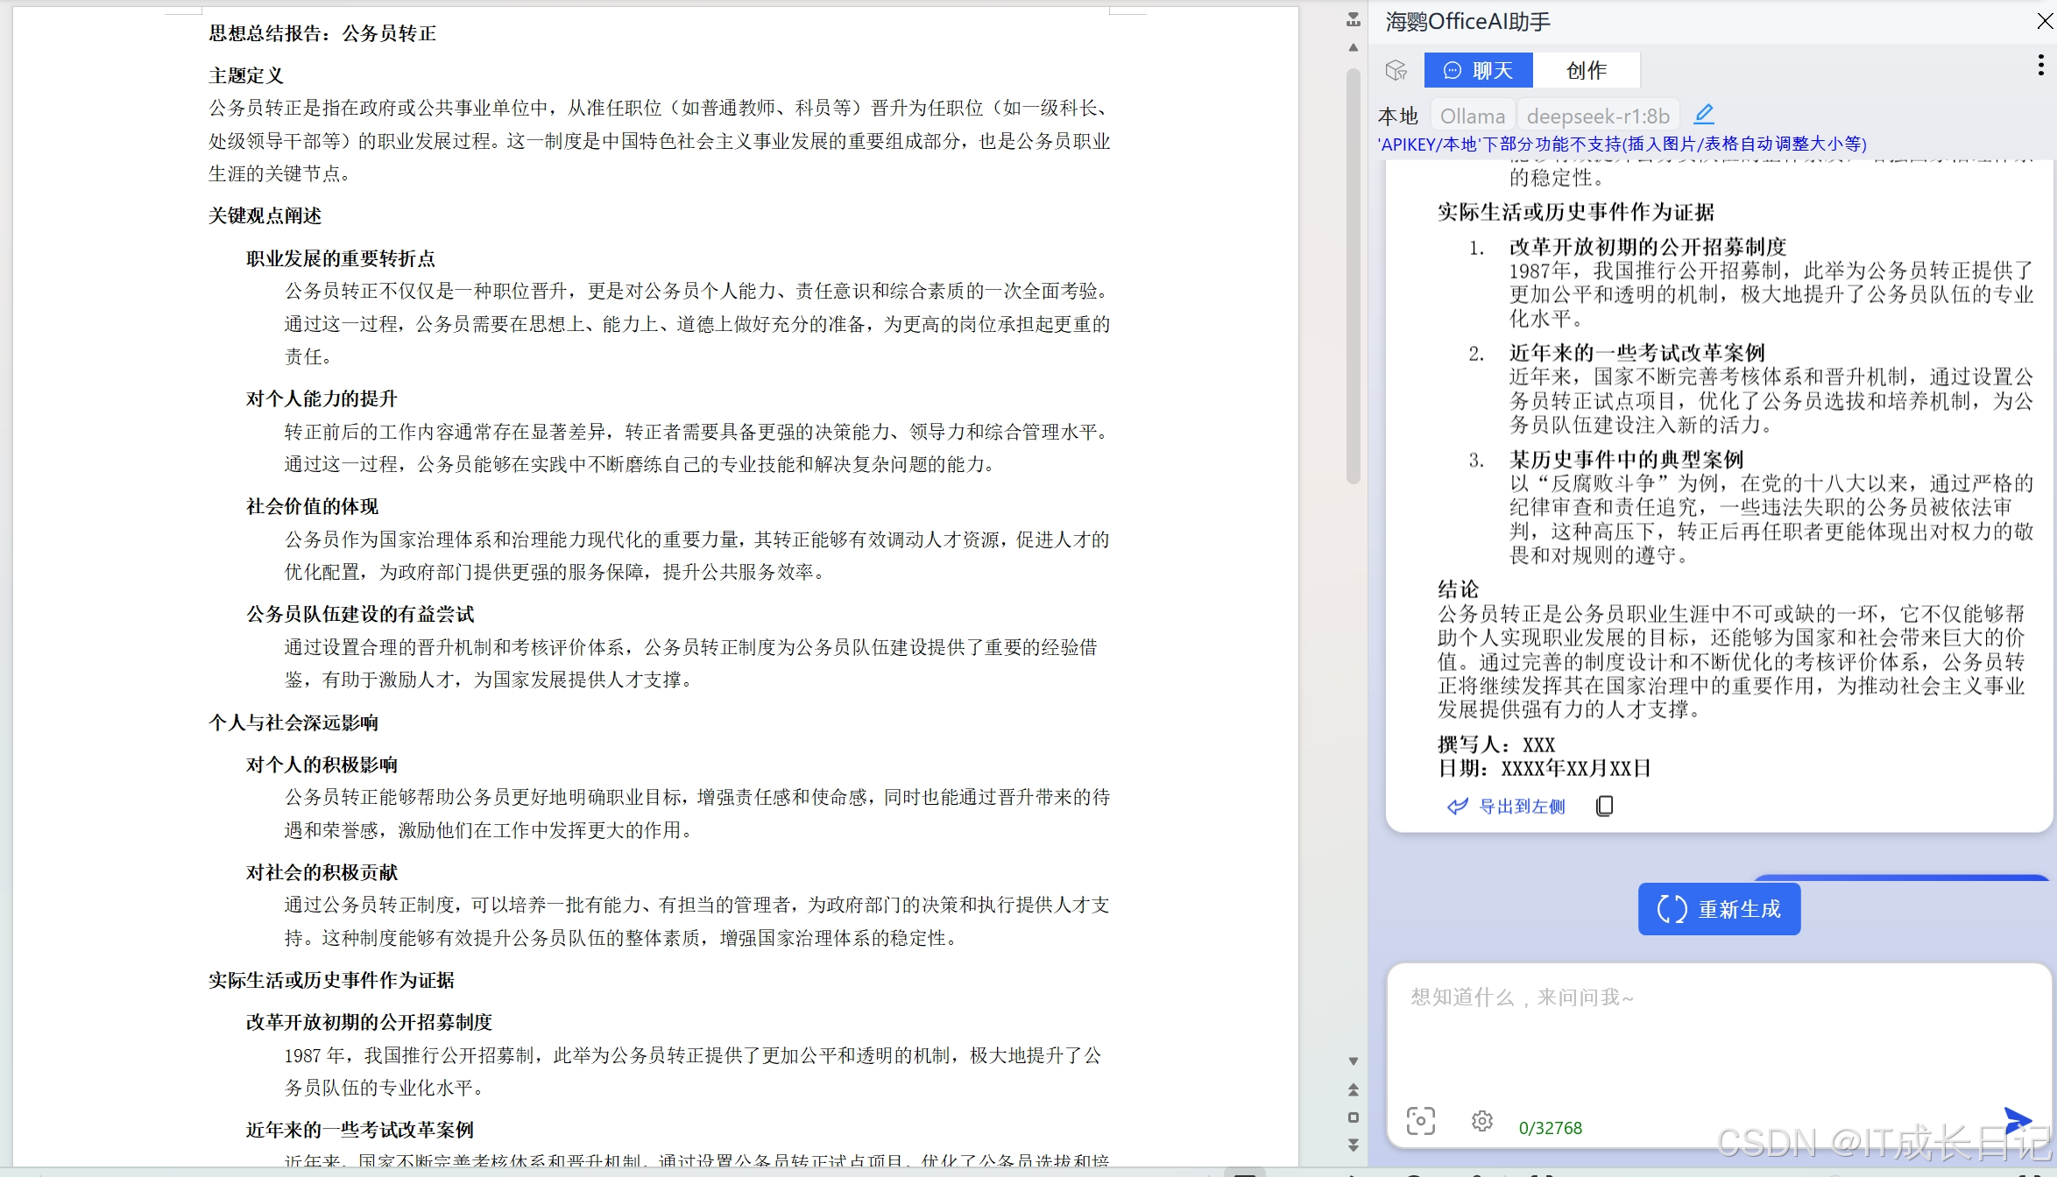Open chat settings gear icon
This screenshot has width=2057, height=1177.
(x=1482, y=1121)
